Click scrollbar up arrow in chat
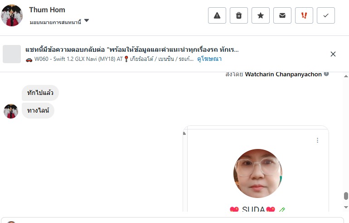 (346, 76)
